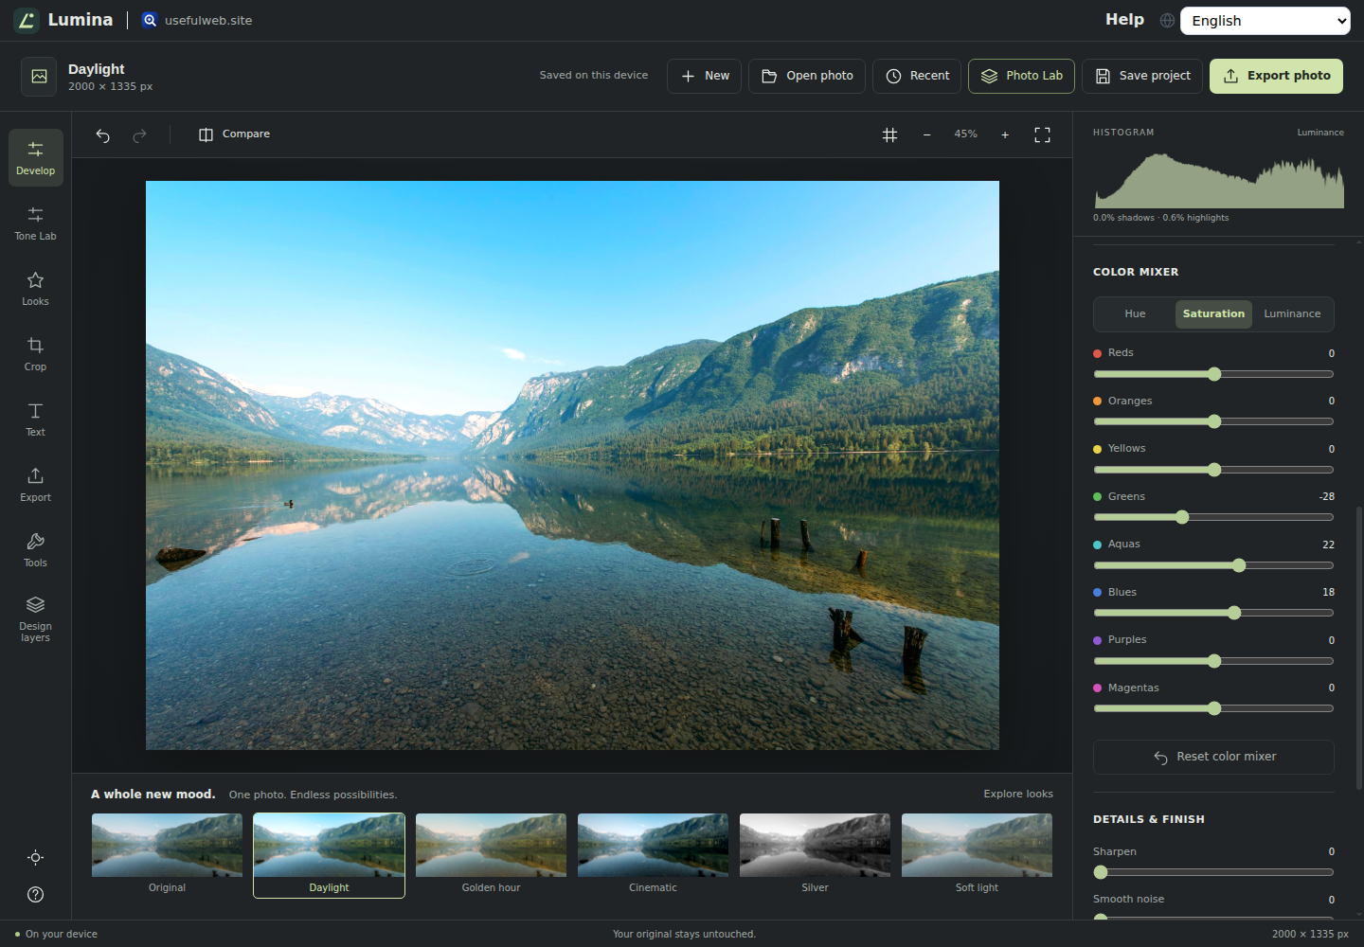Click the right panel scrollbar
Image resolution: width=1364 pixels, height=947 pixels.
(1359, 649)
